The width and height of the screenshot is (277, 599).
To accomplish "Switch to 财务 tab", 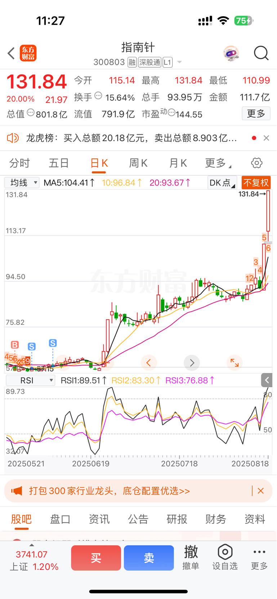I will point(216,519).
